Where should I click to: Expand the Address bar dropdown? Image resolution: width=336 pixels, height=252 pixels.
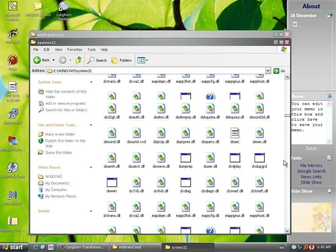click(x=268, y=71)
